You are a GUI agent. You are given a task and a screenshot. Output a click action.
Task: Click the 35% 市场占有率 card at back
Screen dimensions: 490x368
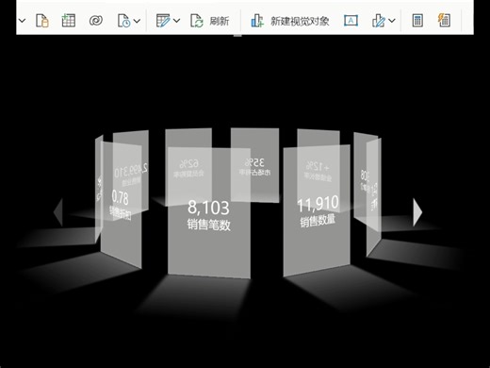pos(254,166)
